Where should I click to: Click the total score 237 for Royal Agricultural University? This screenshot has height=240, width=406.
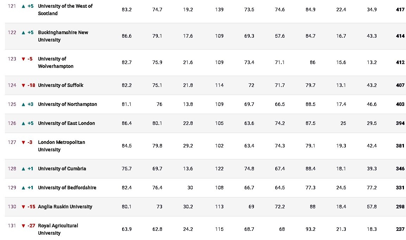(400, 229)
